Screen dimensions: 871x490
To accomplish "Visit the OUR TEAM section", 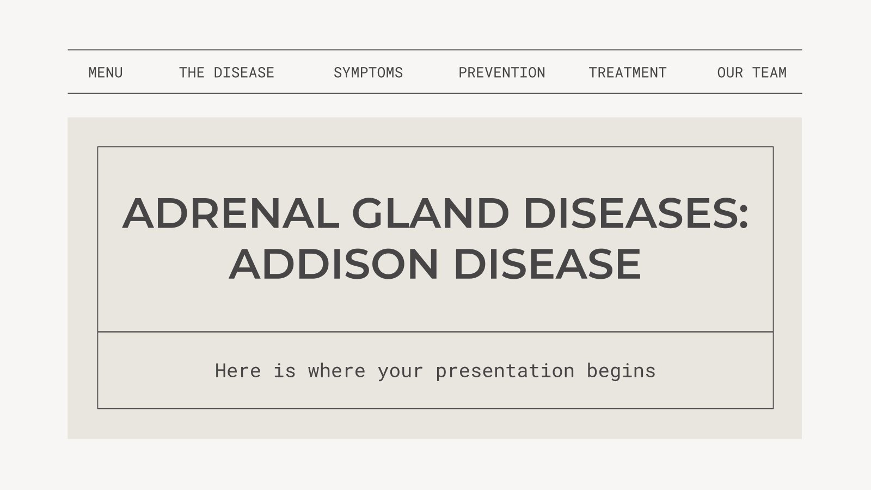I will [x=752, y=72].
